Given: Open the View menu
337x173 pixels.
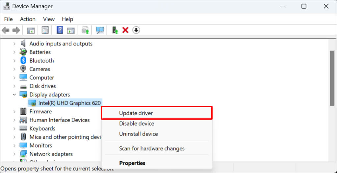Looking at the screenshot, I should click(49, 19).
